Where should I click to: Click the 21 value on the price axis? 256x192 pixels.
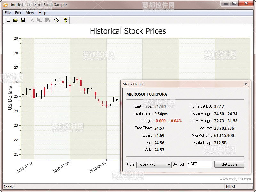(x=16, y=154)
